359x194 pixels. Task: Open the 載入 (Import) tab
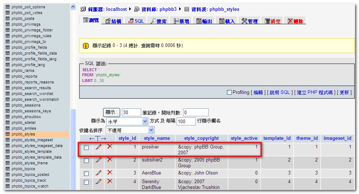click(x=227, y=21)
